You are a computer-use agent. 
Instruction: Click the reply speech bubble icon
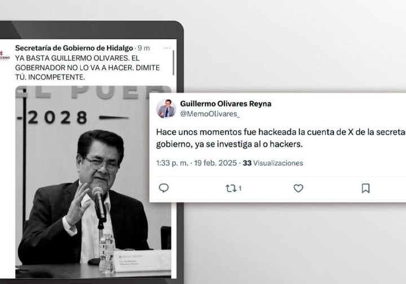click(x=164, y=188)
